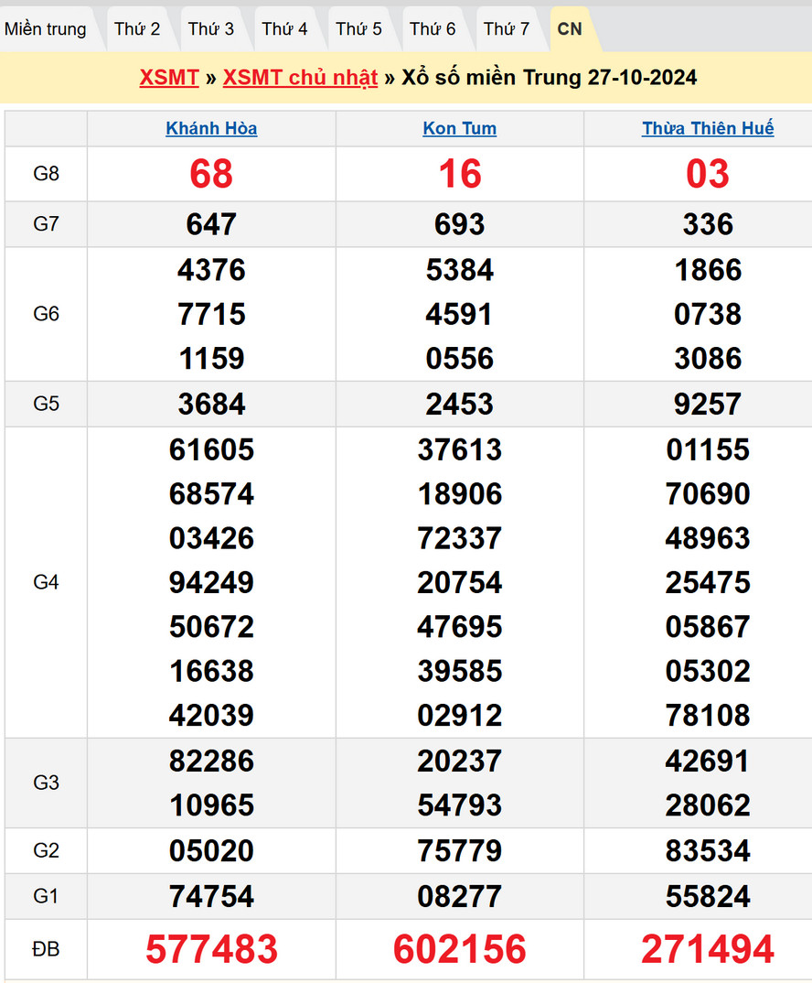The image size is (812, 983).
Task: Go to the Thứ 4 tab
Action: point(285,29)
